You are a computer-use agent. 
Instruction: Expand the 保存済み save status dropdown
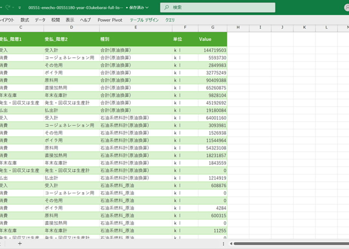[x=147, y=8]
